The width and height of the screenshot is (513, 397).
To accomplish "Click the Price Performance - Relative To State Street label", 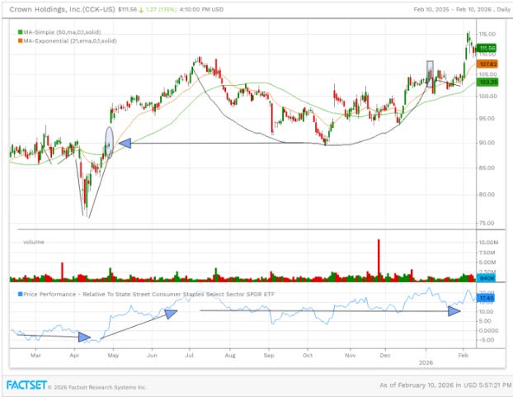I will click(x=148, y=294).
